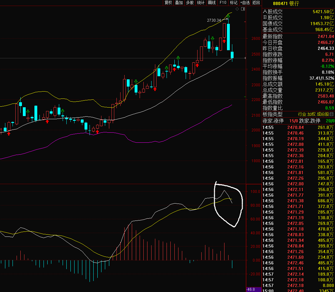Add to watchlist with +自选
335x292 pixels.
click(245, 3)
